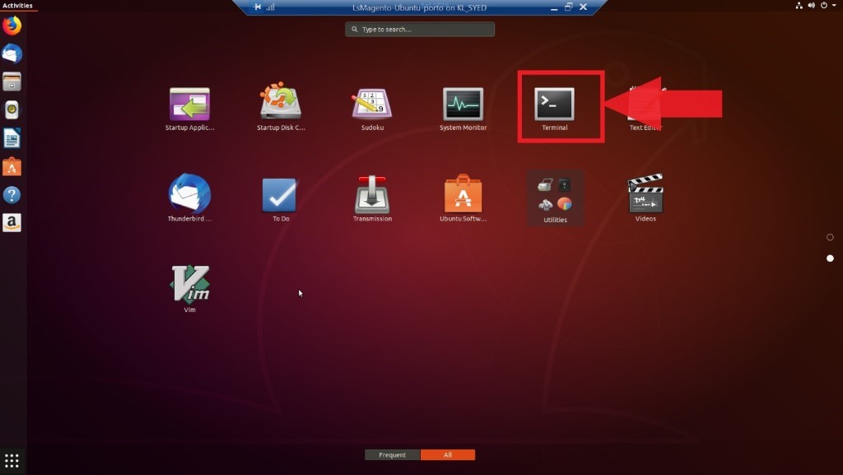This screenshot has width=843, height=475.
Task: Launch System Monitor
Action: pyautogui.click(x=463, y=109)
